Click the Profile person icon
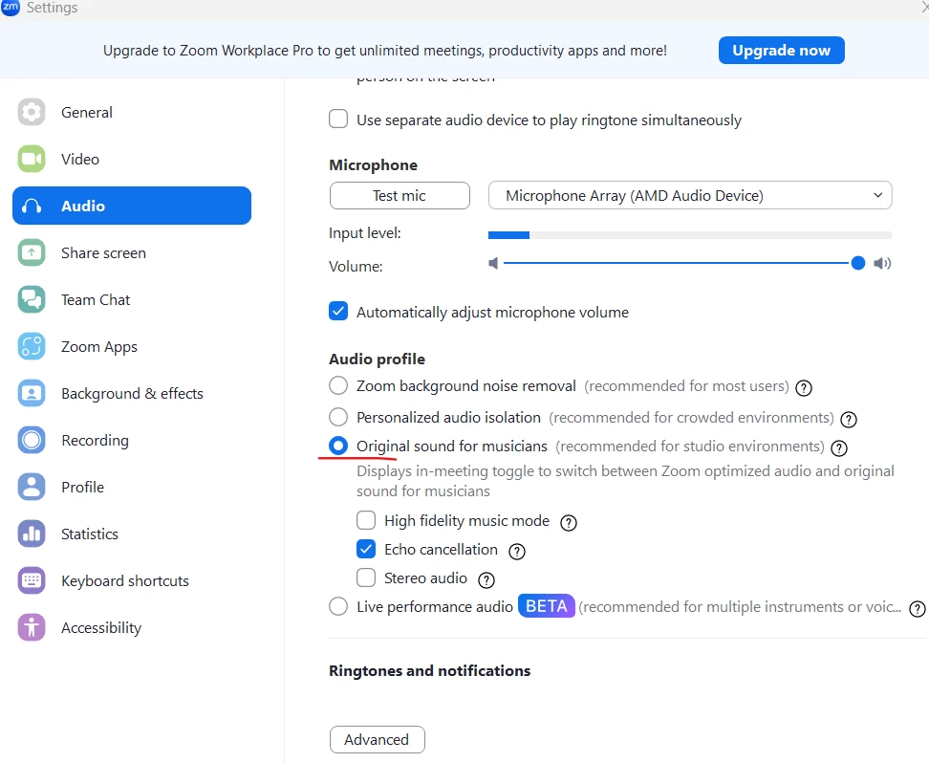This screenshot has width=929, height=763. tap(32, 487)
